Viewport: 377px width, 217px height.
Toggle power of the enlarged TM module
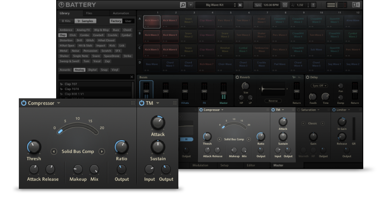[x=142, y=103]
